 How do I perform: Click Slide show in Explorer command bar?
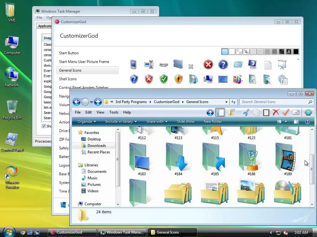coord(186,122)
